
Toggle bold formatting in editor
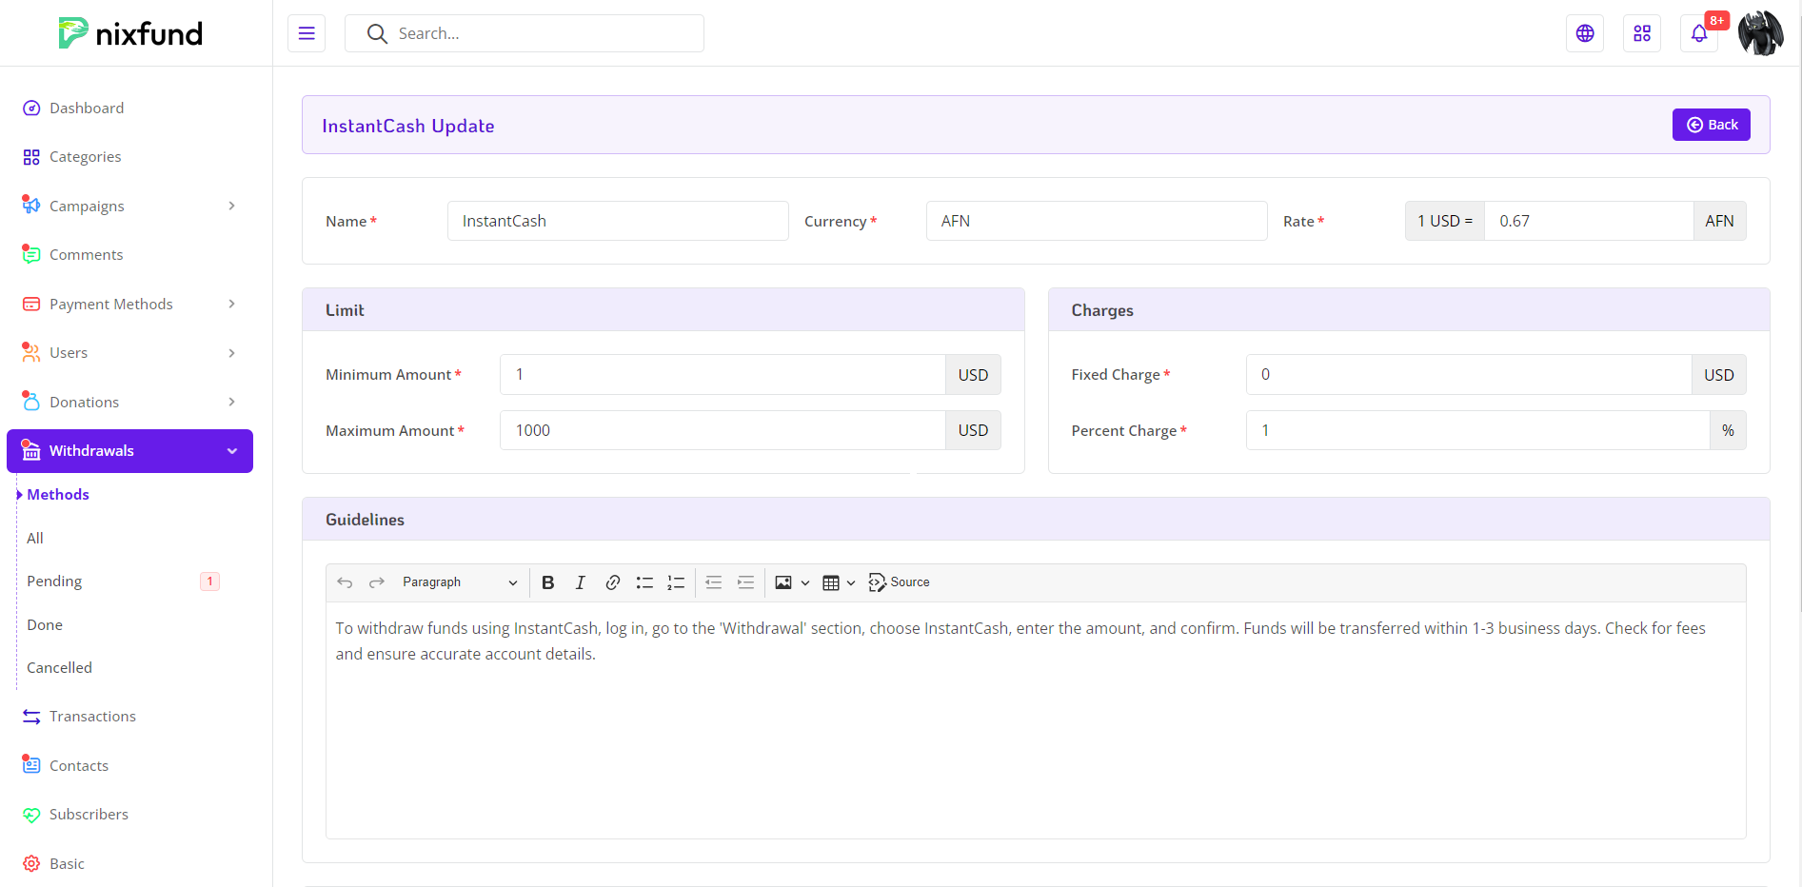547,582
